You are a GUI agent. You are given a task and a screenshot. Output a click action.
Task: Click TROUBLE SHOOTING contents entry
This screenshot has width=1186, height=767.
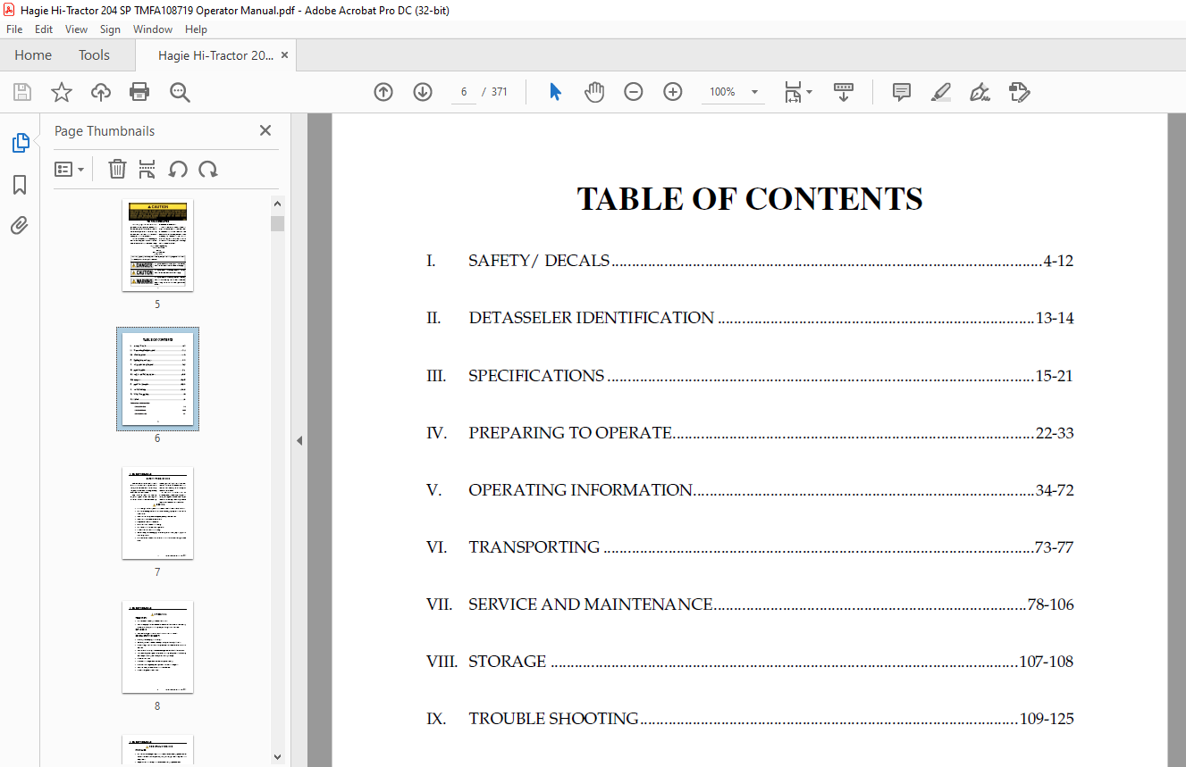[x=749, y=718]
